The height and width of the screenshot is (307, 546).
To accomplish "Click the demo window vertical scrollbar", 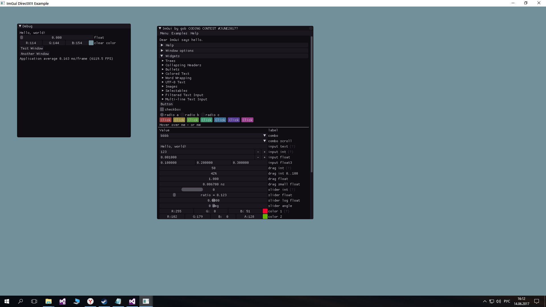I will (312, 105).
